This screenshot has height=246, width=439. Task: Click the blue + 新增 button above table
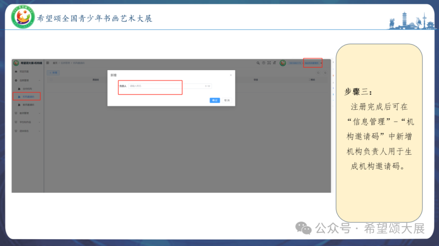[53, 73]
